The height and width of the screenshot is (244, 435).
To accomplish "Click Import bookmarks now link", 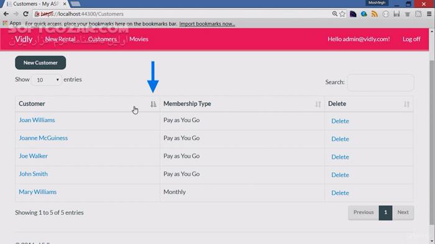I will tap(207, 24).
